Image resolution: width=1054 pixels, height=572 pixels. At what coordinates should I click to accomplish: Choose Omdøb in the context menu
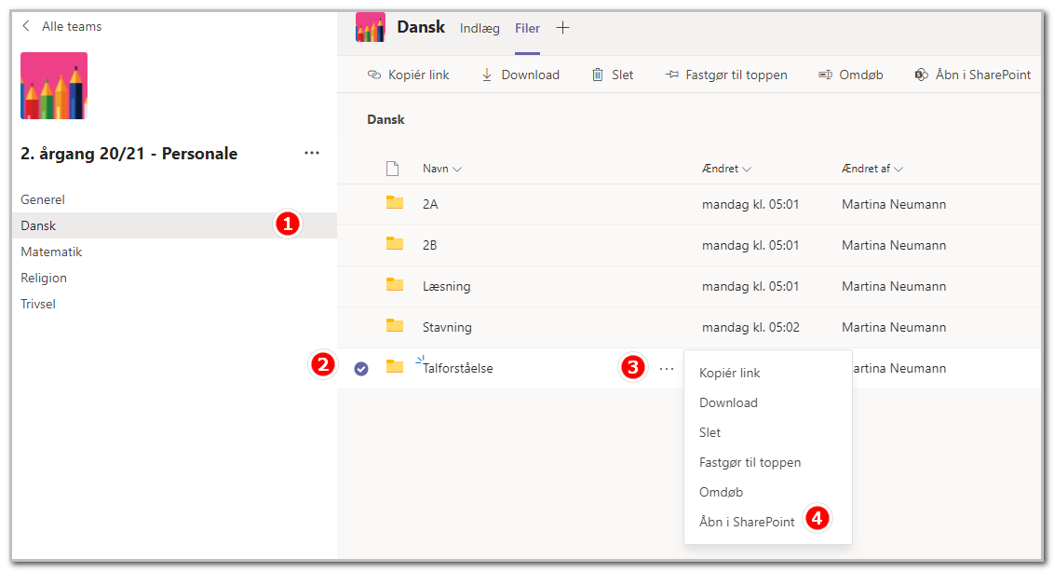721,492
